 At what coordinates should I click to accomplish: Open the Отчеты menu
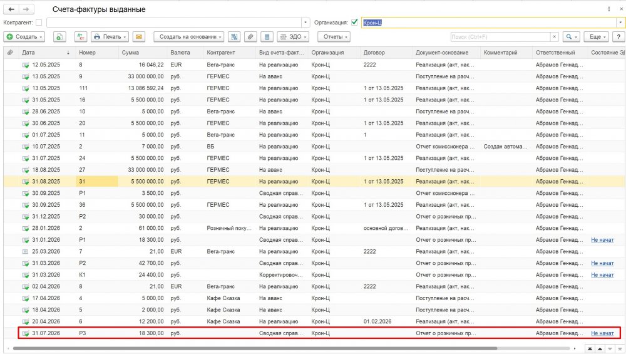click(x=334, y=37)
